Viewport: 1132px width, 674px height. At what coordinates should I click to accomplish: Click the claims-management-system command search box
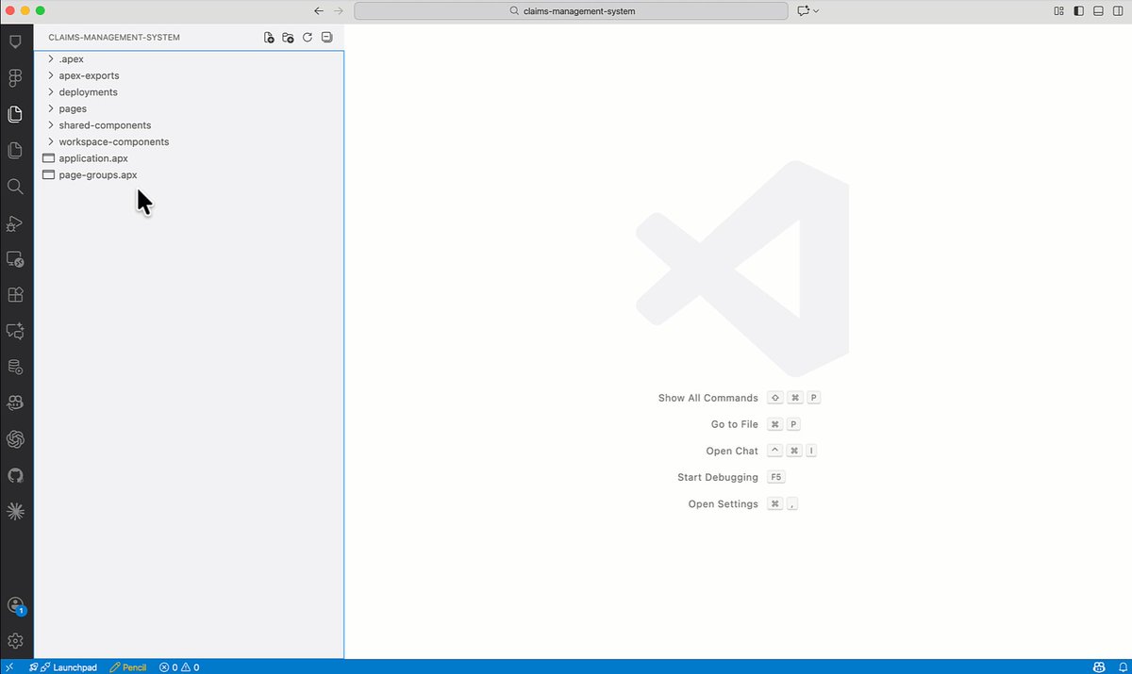pos(571,10)
